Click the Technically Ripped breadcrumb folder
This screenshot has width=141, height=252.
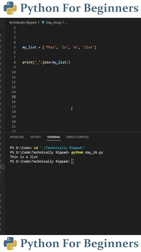pos(23,22)
